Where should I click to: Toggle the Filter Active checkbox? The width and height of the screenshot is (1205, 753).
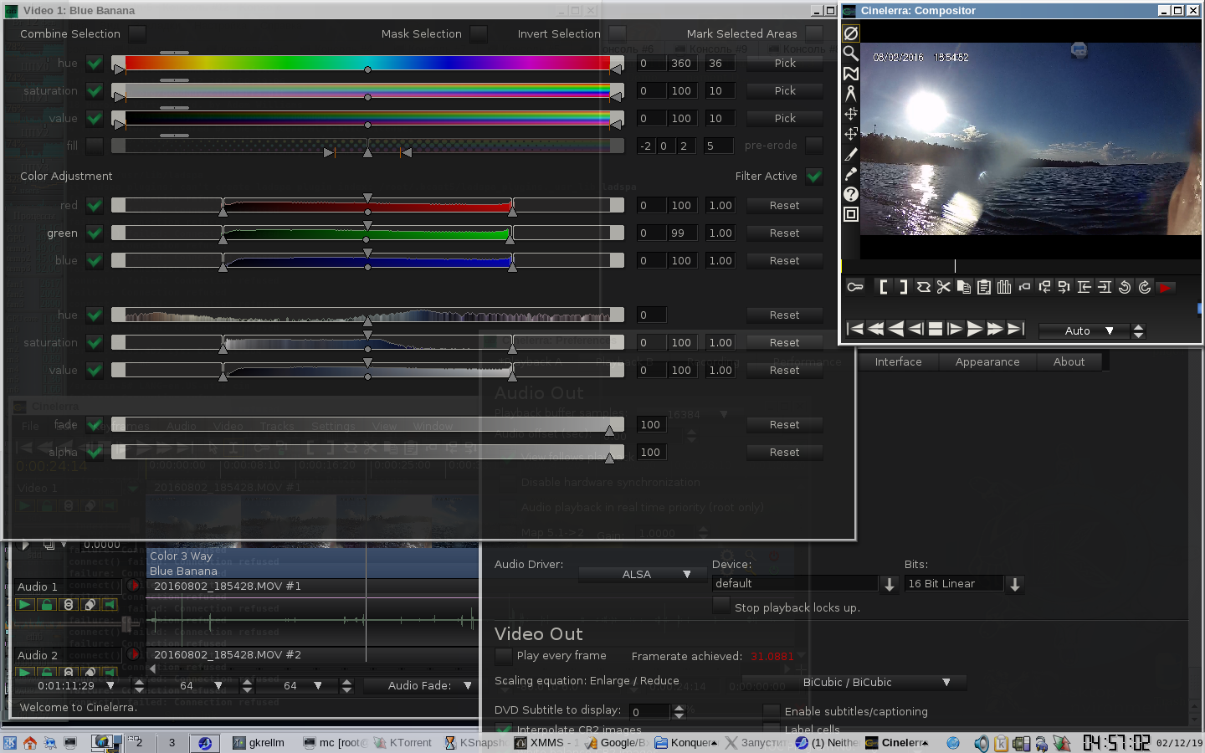(x=814, y=177)
